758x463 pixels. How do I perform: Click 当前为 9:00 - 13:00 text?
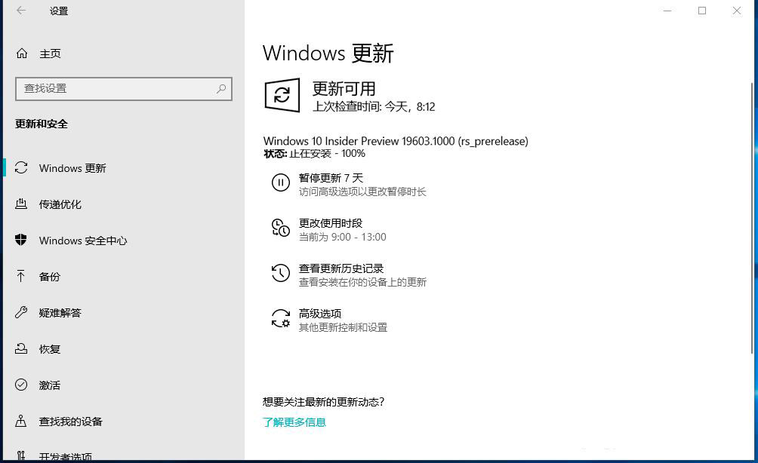click(x=342, y=237)
